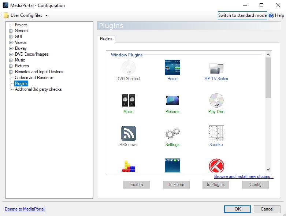Pick the Sudoku plugin icon

(216, 133)
